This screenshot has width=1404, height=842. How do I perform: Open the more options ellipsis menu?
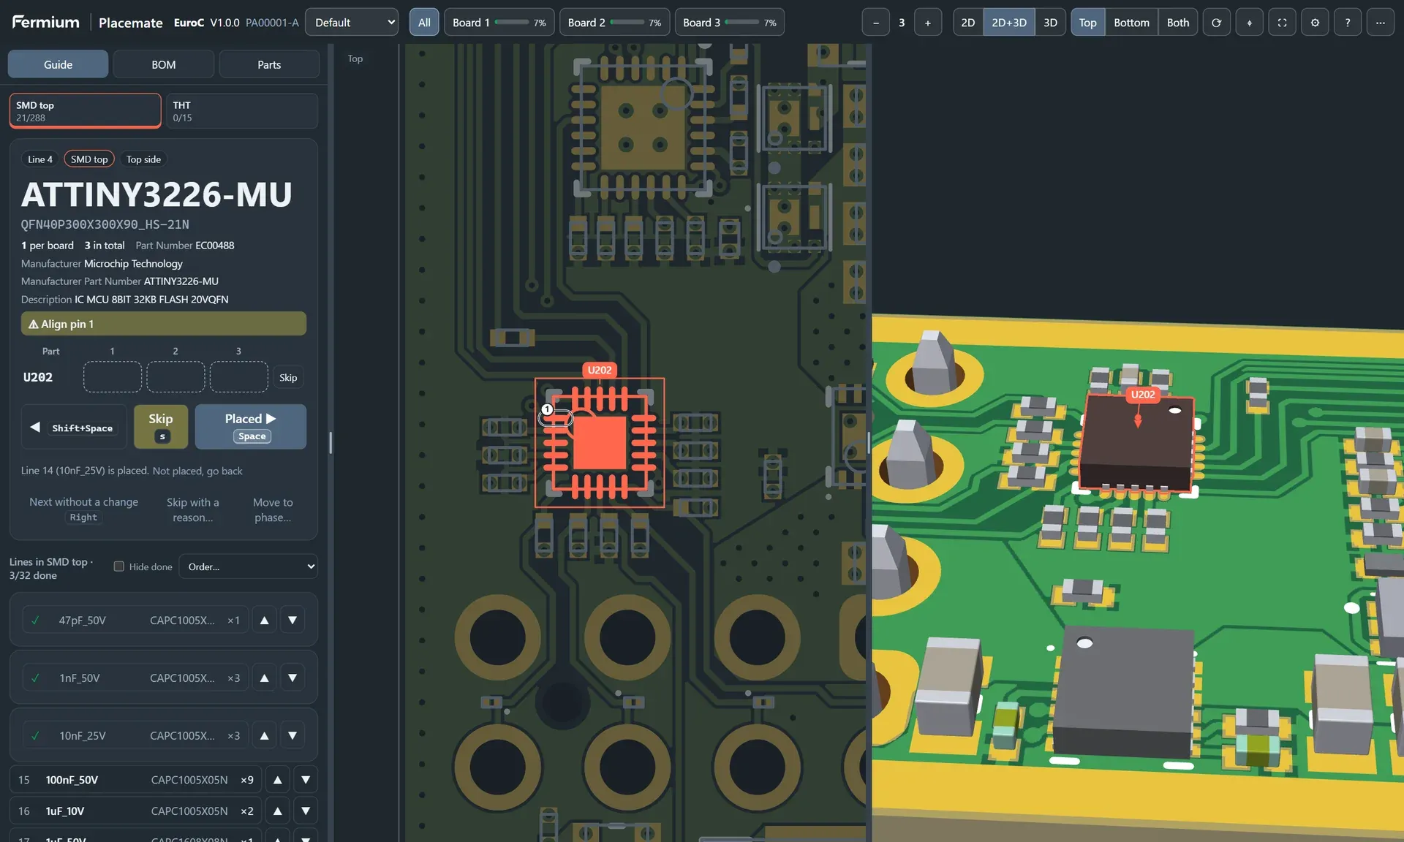pyautogui.click(x=1381, y=23)
